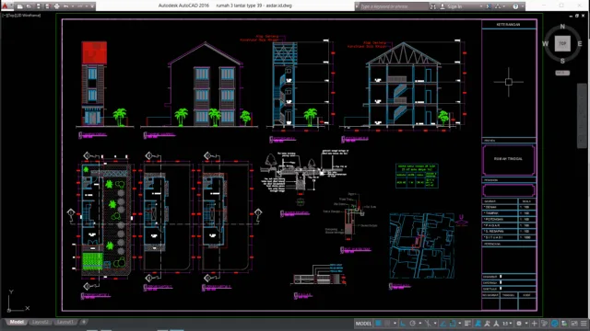Restore the drawing window inner control
This screenshot has height=331, width=590.
pos(577,16)
